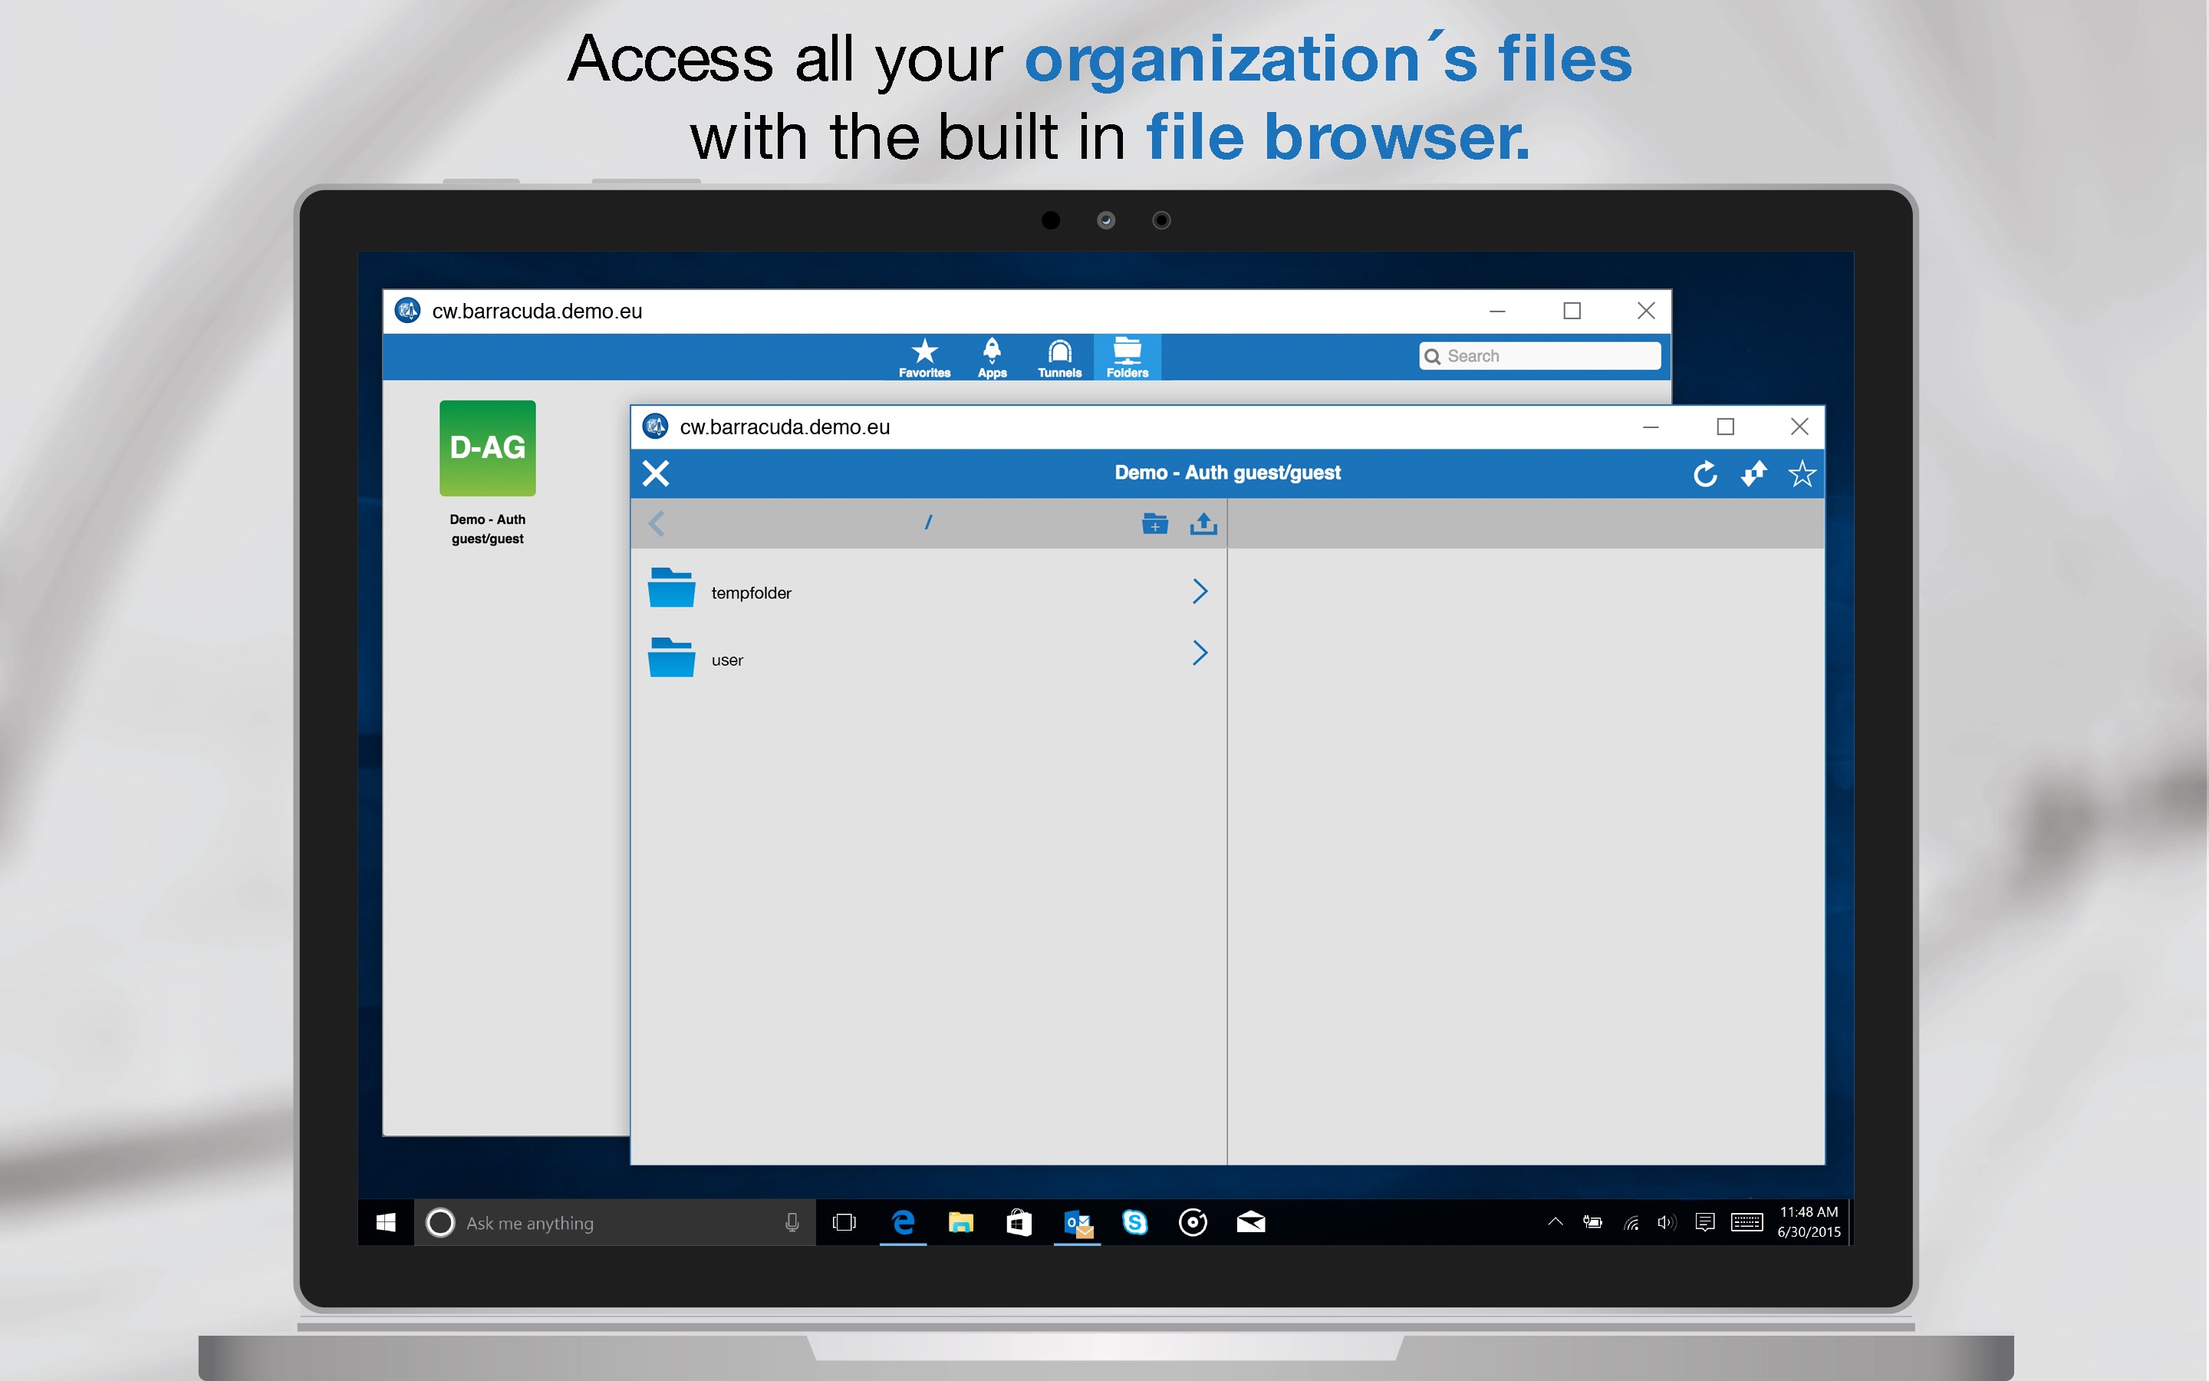Open the Demo - Auth guest/guest app tile
The width and height of the screenshot is (2209, 1381).
[x=488, y=449]
